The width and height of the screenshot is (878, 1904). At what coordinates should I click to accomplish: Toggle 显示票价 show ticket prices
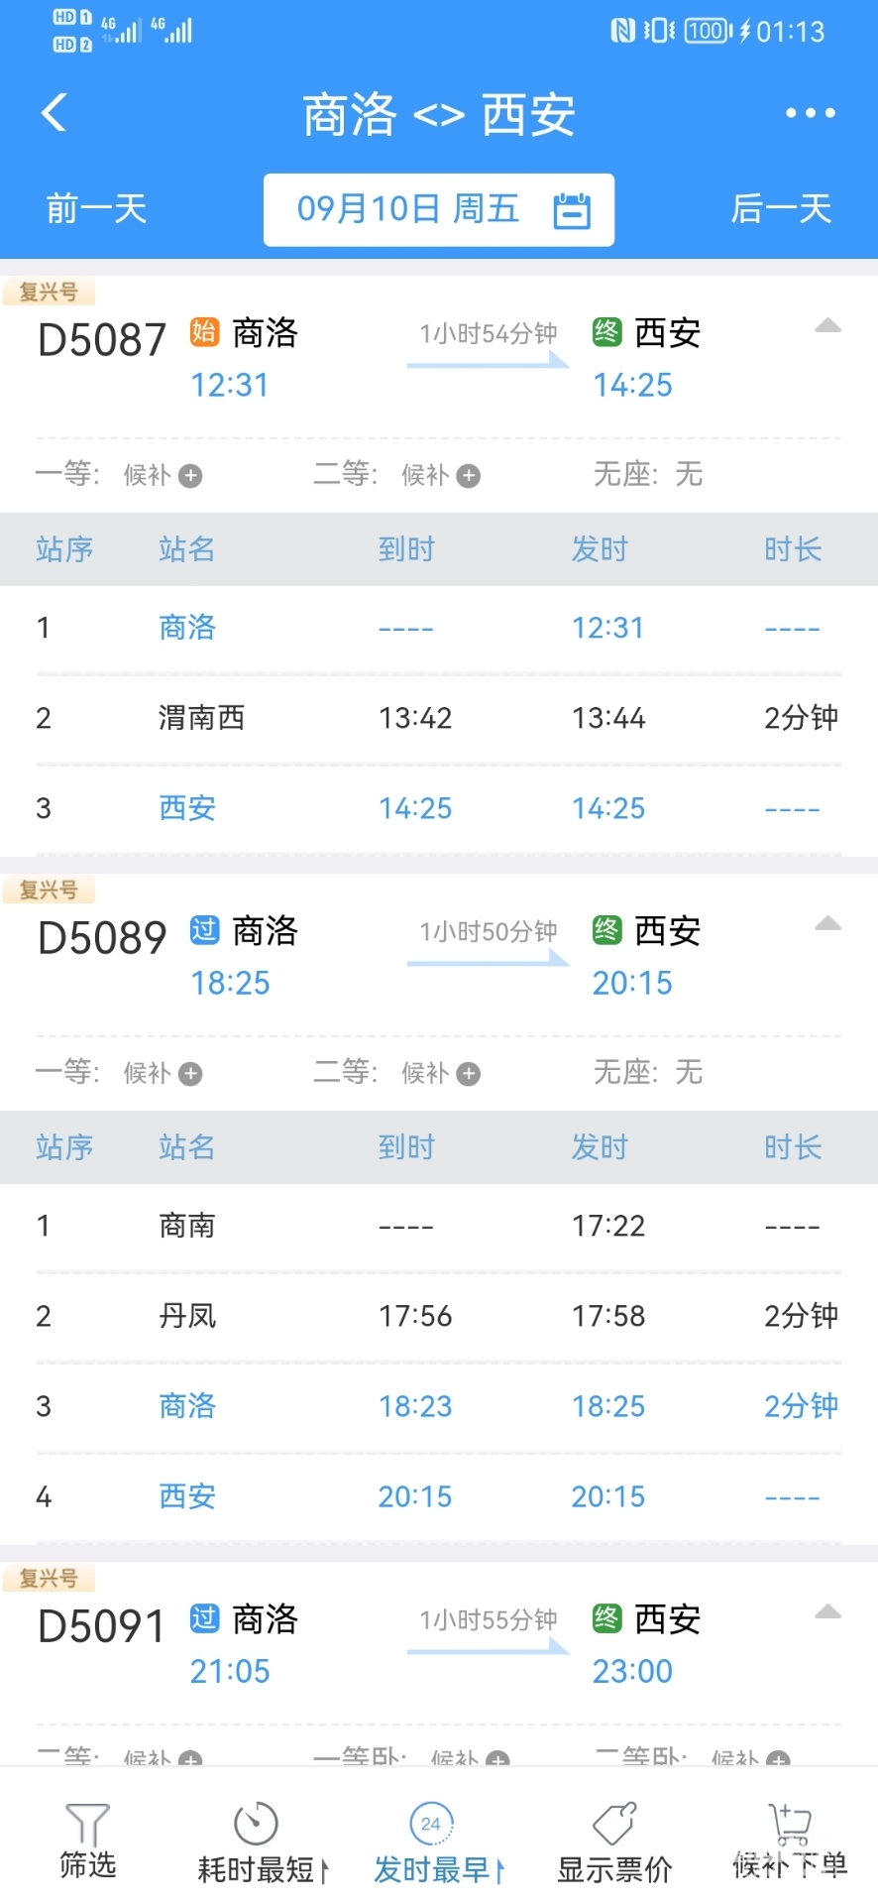pos(614,1846)
